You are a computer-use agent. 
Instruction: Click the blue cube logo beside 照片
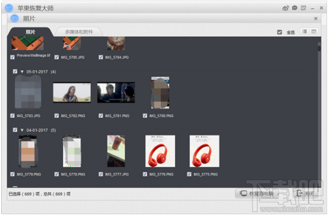click(15, 18)
